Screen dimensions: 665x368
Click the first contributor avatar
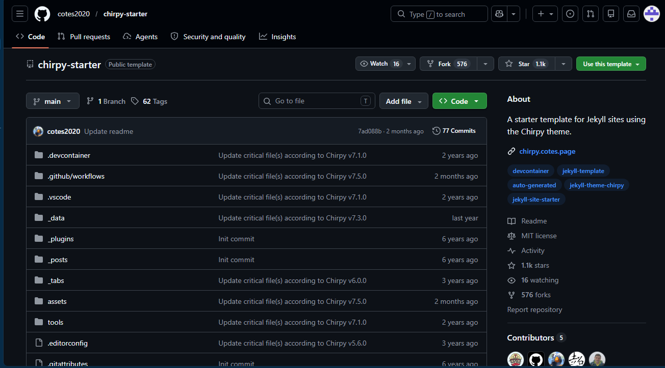[516, 360]
